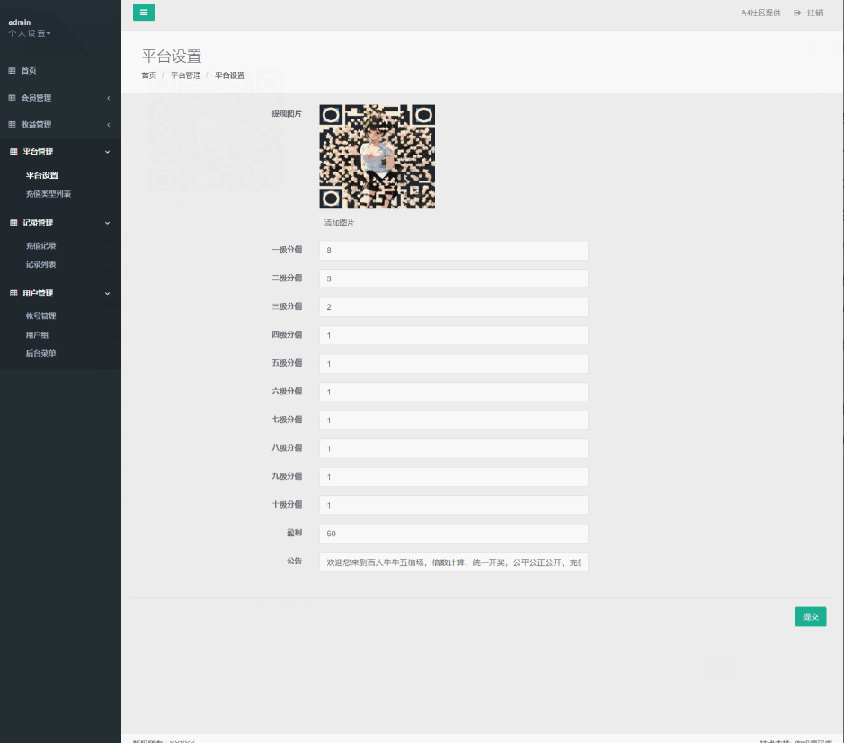Click the grid icon beside 首页
The image size is (844, 743).
pos(12,70)
